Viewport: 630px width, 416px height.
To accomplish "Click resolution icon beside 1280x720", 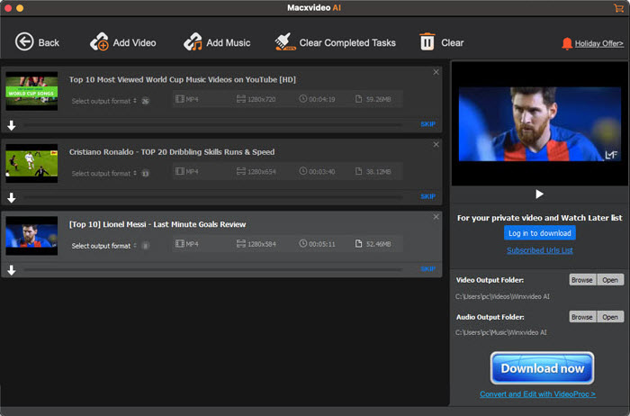I will [x=240, y=99].
